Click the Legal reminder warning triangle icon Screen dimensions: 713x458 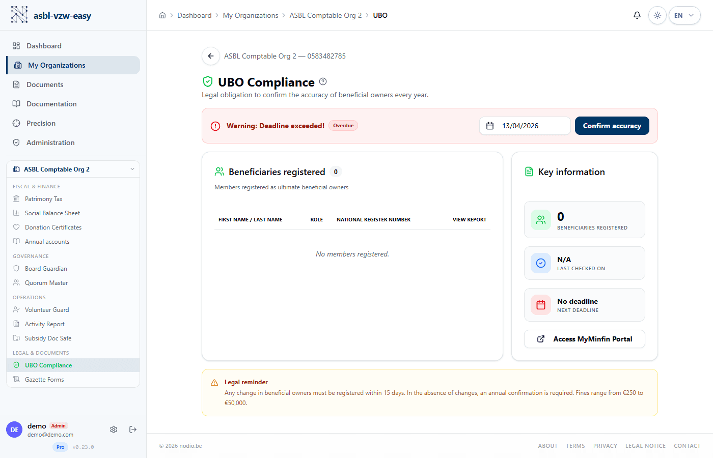point(214,383)
